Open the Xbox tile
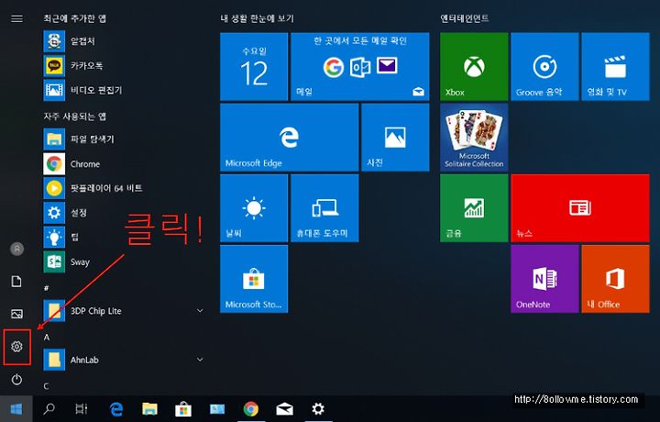660x422 pixels. (474, 67)
